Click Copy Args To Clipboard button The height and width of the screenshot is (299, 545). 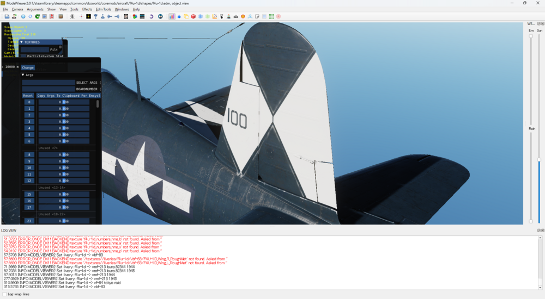[69, 95]
